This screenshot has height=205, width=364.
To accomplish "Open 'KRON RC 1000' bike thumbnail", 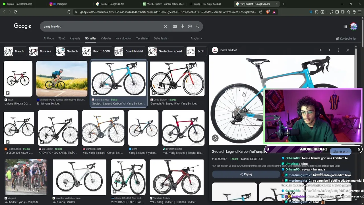I will click(58, 128).
